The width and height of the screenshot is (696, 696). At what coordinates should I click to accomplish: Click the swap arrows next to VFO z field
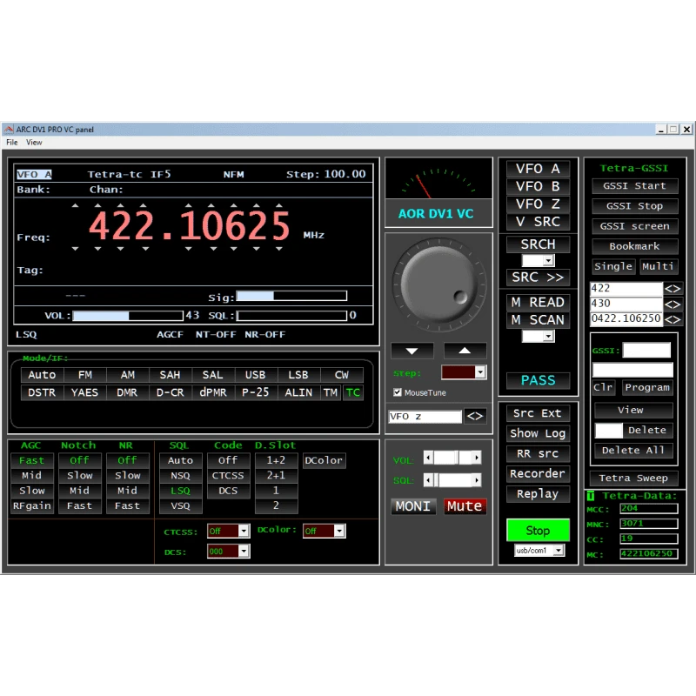tap(475, 417)
